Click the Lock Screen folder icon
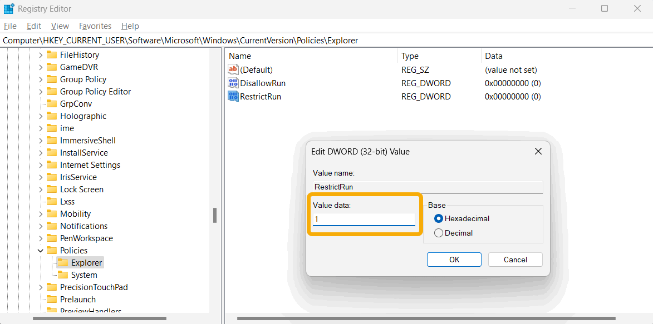The image size is (653, 324). coord(52,190)
